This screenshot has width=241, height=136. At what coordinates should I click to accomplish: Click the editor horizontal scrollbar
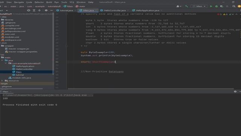coord(151,89)
